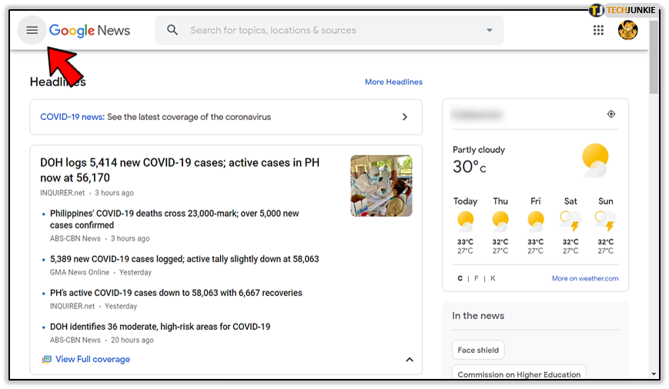Click the 30°C current temperature

[x=469, y=167]
